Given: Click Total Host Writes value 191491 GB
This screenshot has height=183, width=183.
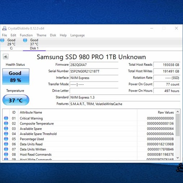Looking at the screenshot, I should tap(167, 71).
